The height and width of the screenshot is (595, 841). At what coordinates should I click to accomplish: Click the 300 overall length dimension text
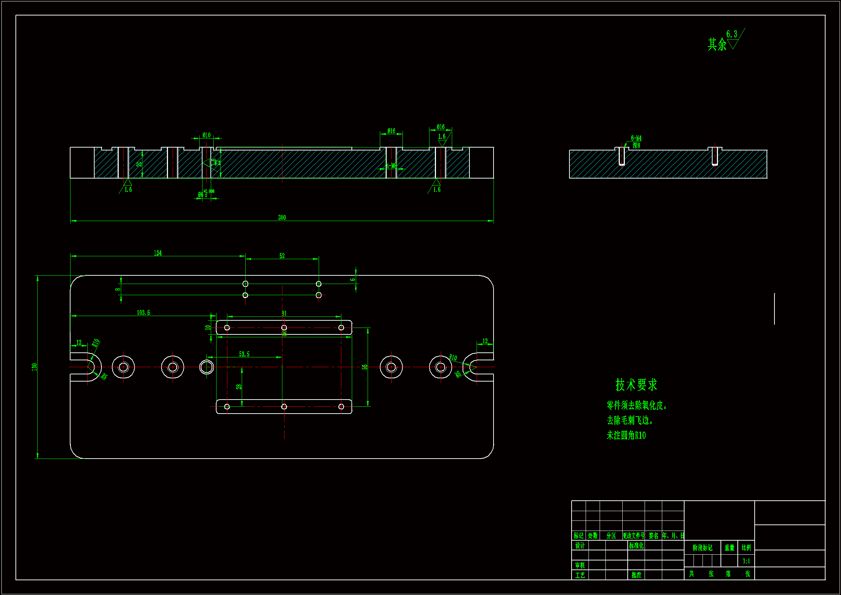[x=282, y=217]
